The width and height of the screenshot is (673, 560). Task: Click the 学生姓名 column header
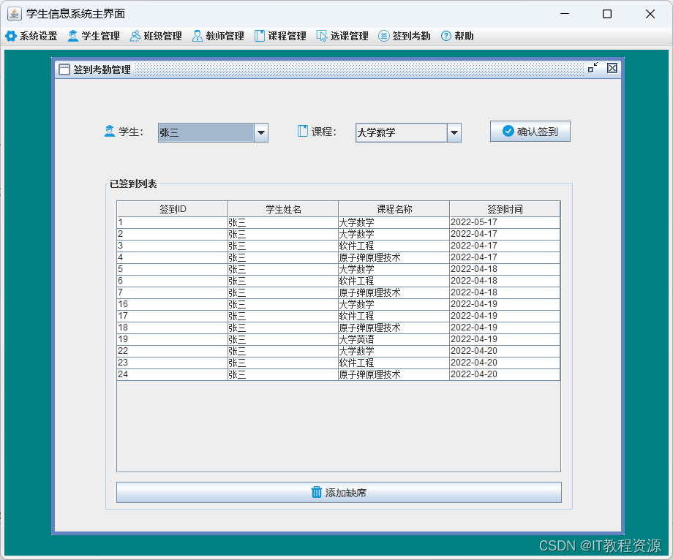pyautogui.click(x=283, y=209)
